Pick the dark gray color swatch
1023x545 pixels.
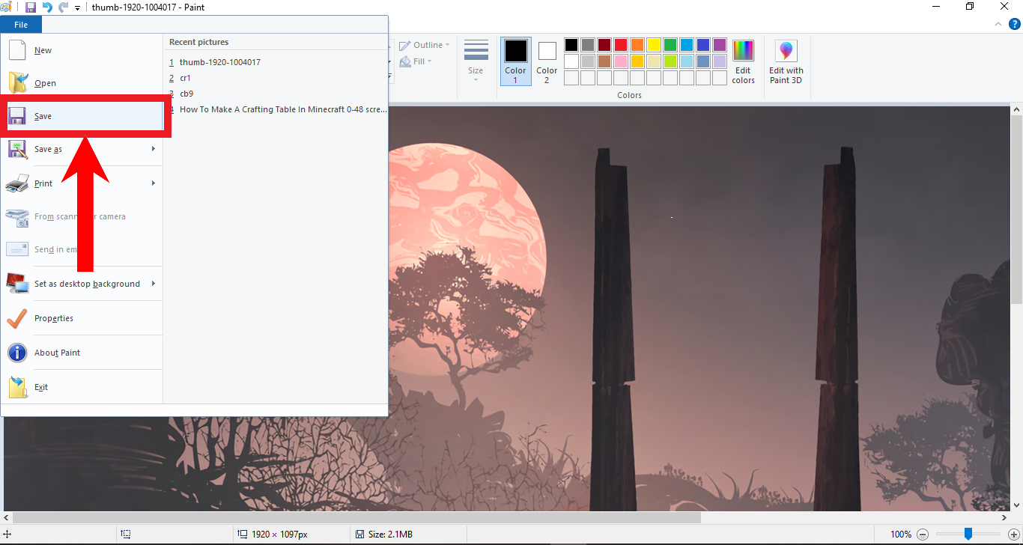[588, 45]
